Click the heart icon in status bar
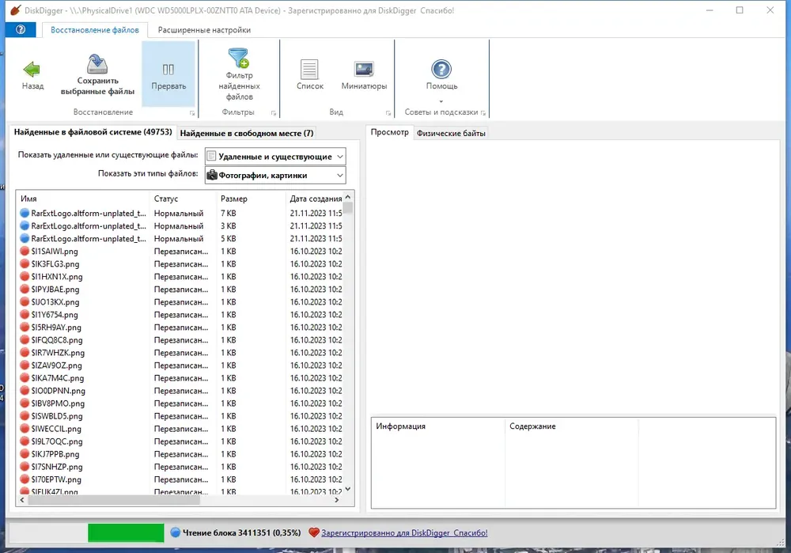791x553 pixels. pyautogui.click(x=314, y=532)
